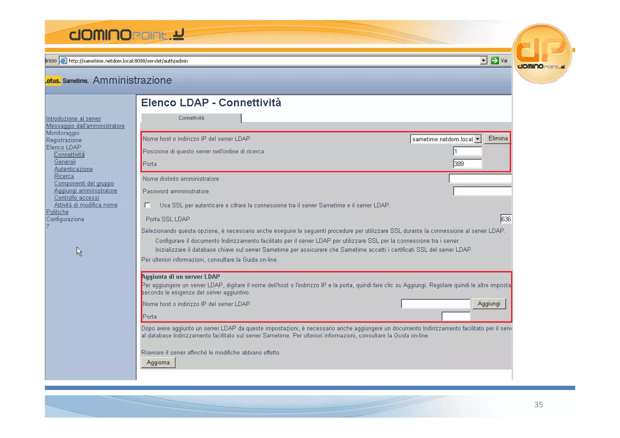This screenshot has width=620, height=438.
Task: Open the Autenticazione link
Action: pos(73,169)
